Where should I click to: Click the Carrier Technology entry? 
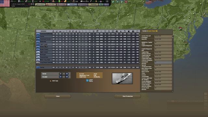(x=157, y=76)
